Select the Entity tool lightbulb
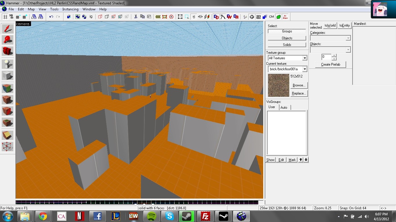 pyautogui.click(x=8, y=64)
